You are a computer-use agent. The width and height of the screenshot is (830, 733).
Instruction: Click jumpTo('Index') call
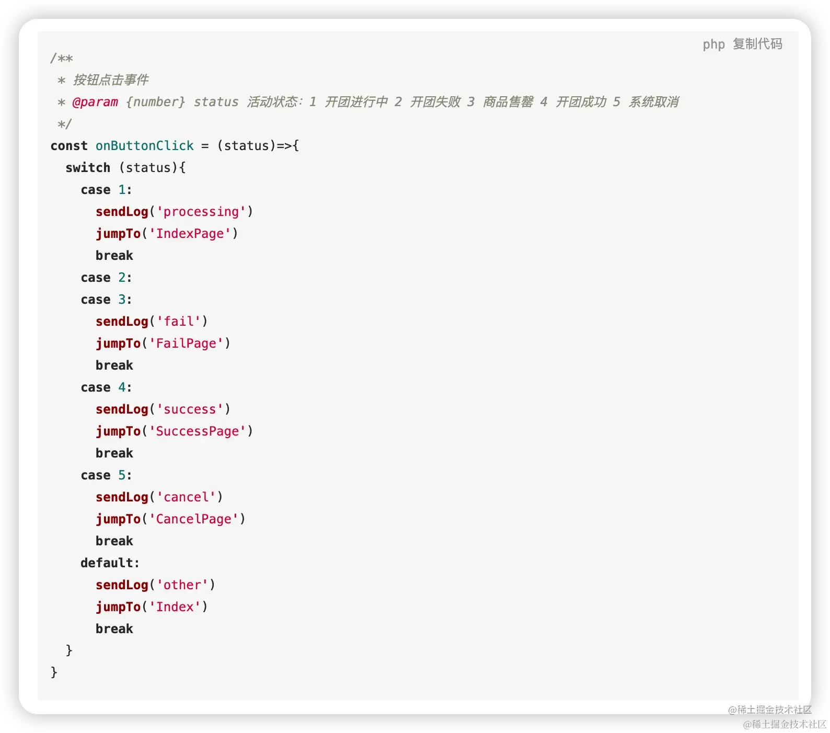point(152,607)
